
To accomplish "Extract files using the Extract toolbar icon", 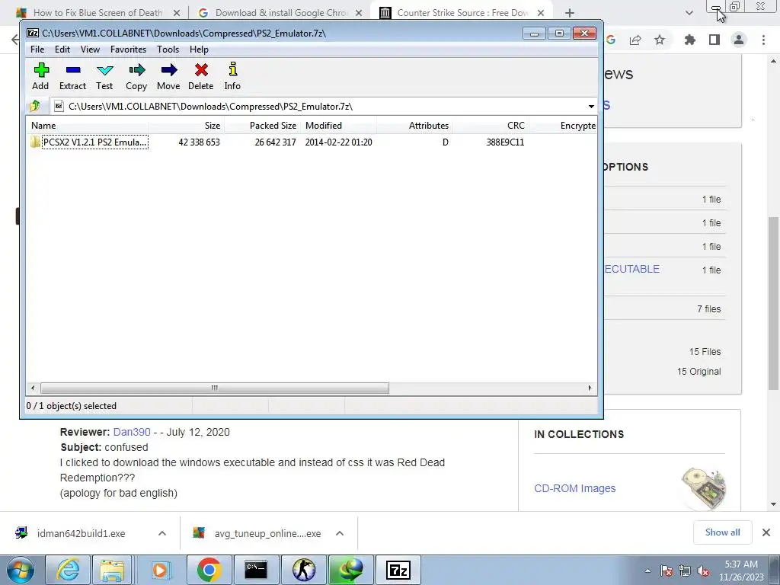I will point(72,76).
